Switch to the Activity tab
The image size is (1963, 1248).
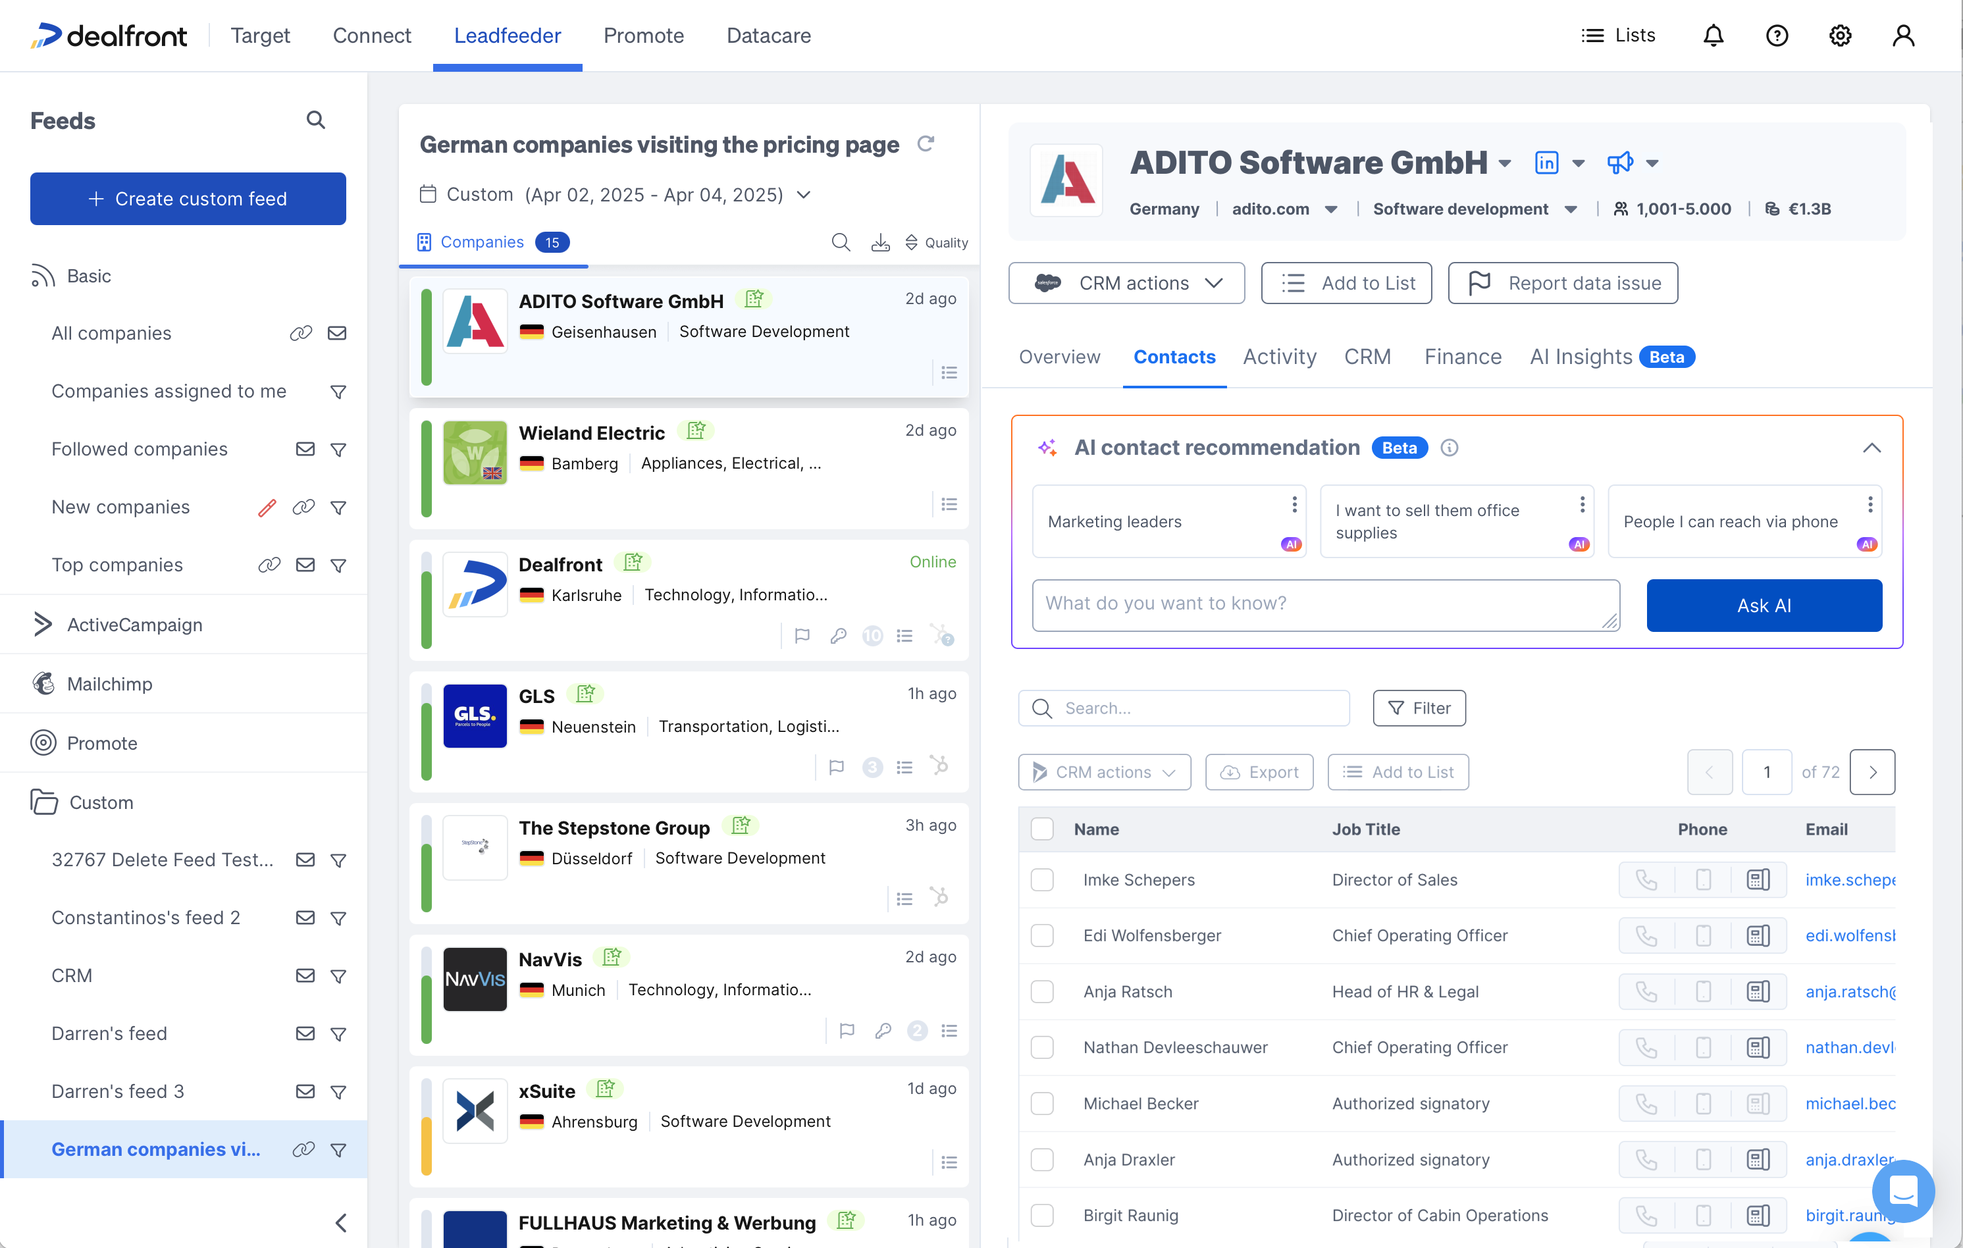coord(1279,357)
